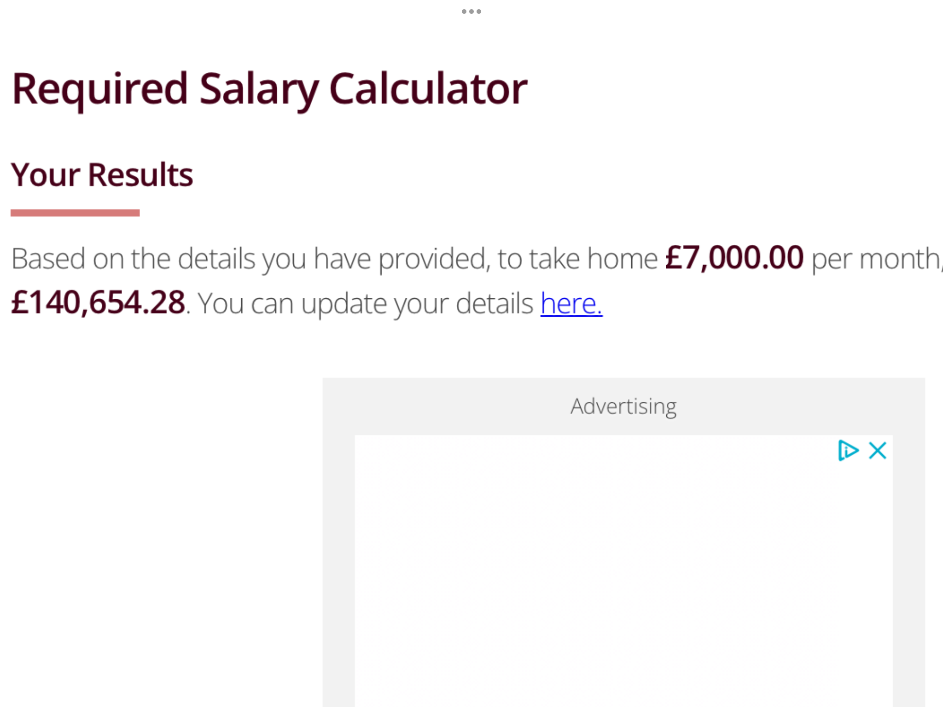Image resolution: width=943 pixels, height=707 pixels.
Task: Click 'You can update your details' text
Action: (x=366, y=304)
